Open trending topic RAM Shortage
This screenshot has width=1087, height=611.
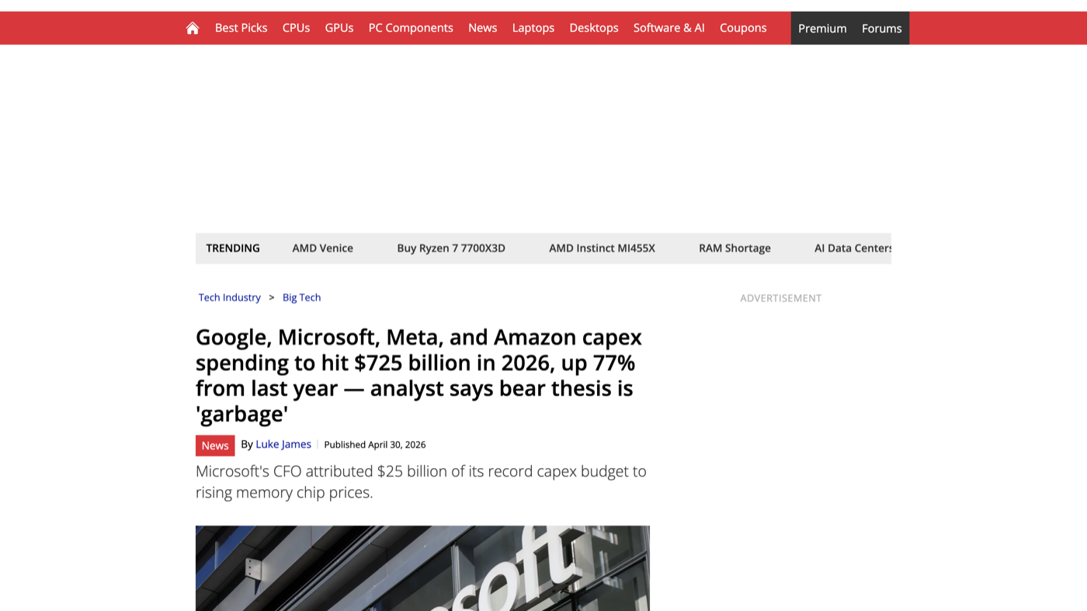[x=735, y=248]
